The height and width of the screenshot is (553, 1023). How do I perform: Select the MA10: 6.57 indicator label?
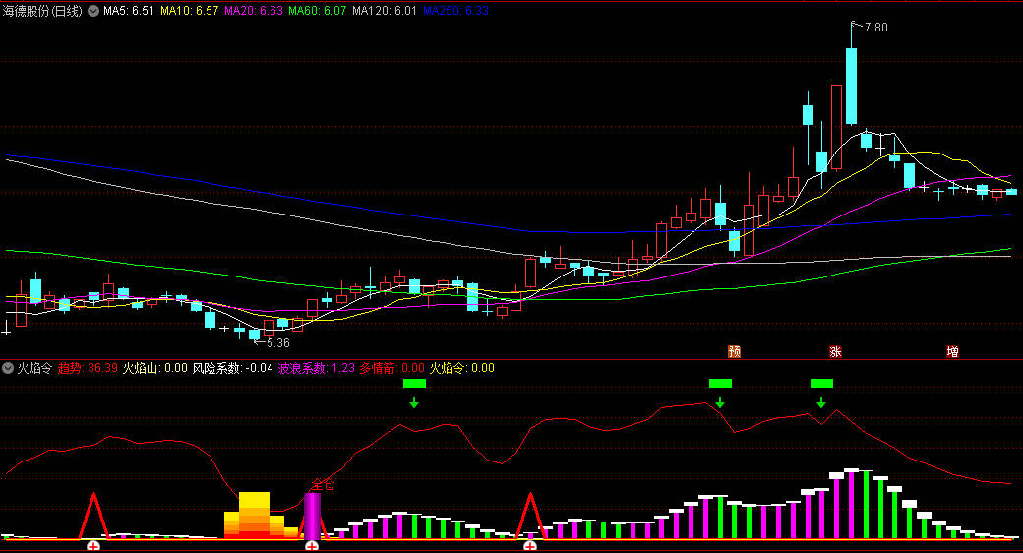pyautogui.click(x=189, y=11)
